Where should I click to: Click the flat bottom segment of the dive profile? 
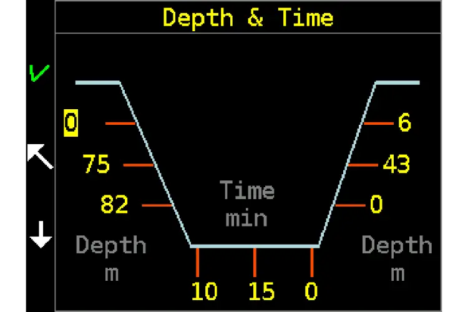tap(255, 246)
